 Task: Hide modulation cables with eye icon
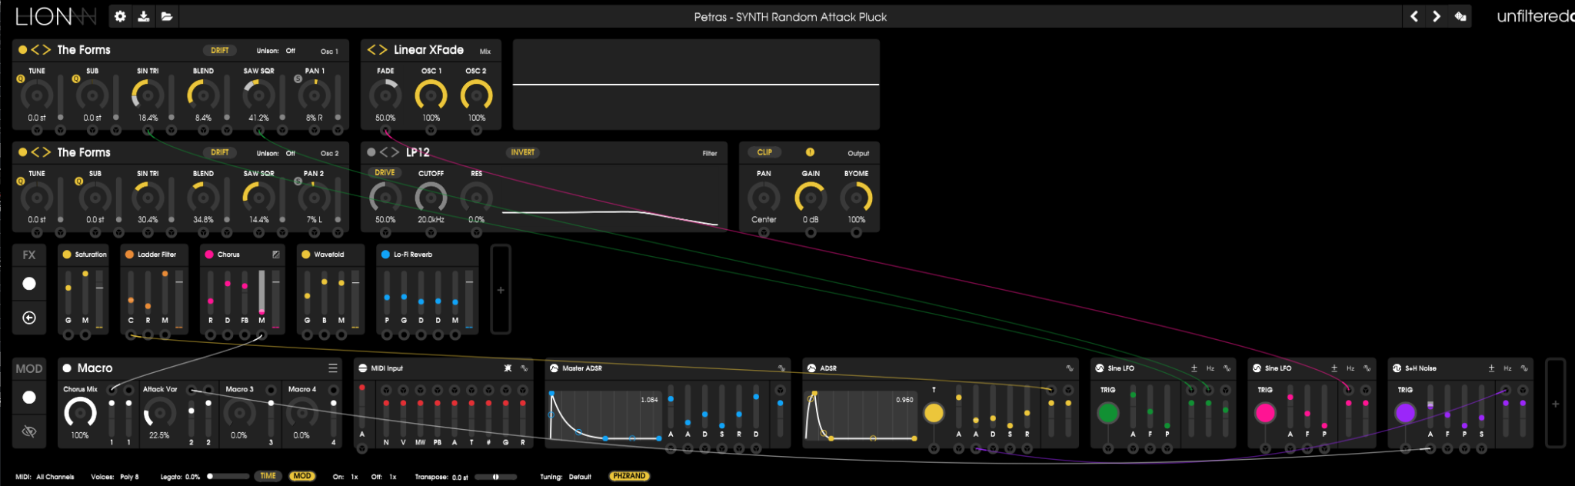(29, 431)
